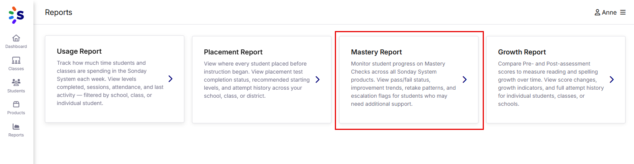Image resolution: width=634 pixels, height=164 pixels.
Task: Click the Anne username
Action: pos(609,13)
